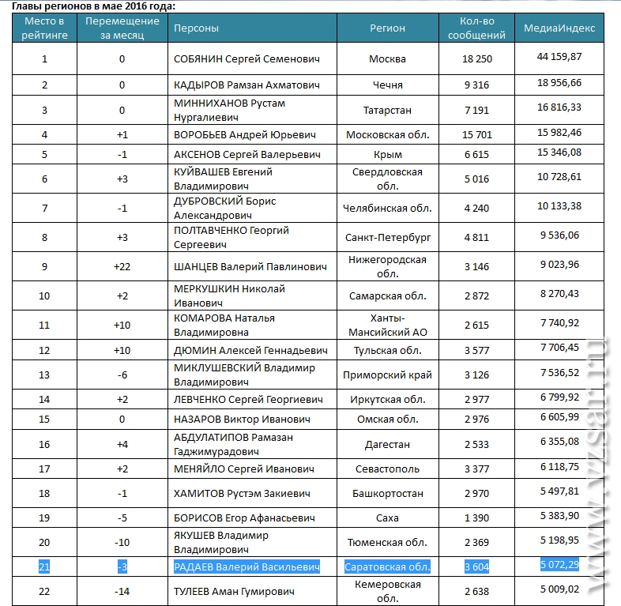Click the region cell "Тульская обл."
Screen dimensions: 621x606
click(x=388, y=351)
